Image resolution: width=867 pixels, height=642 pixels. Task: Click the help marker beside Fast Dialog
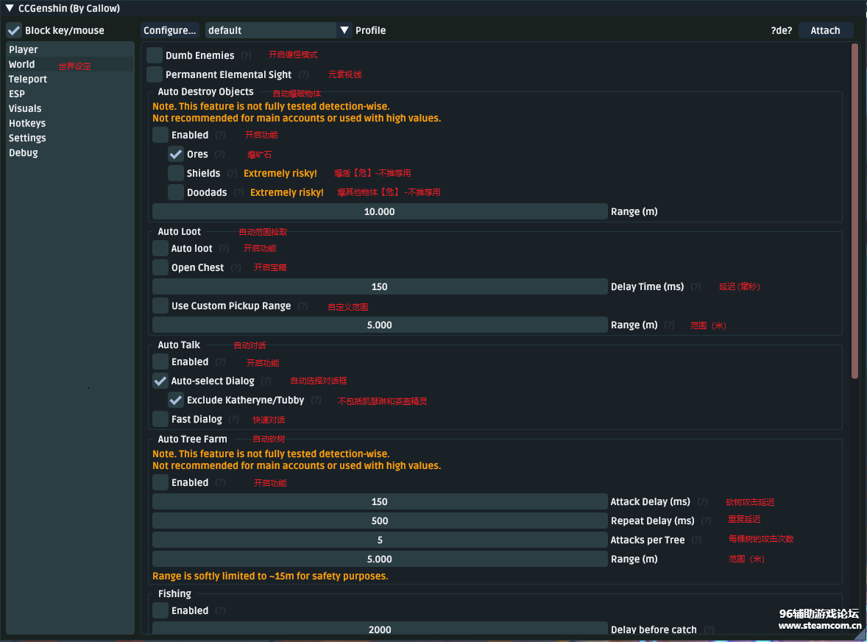pyautogui.click(x=233, y=420)
